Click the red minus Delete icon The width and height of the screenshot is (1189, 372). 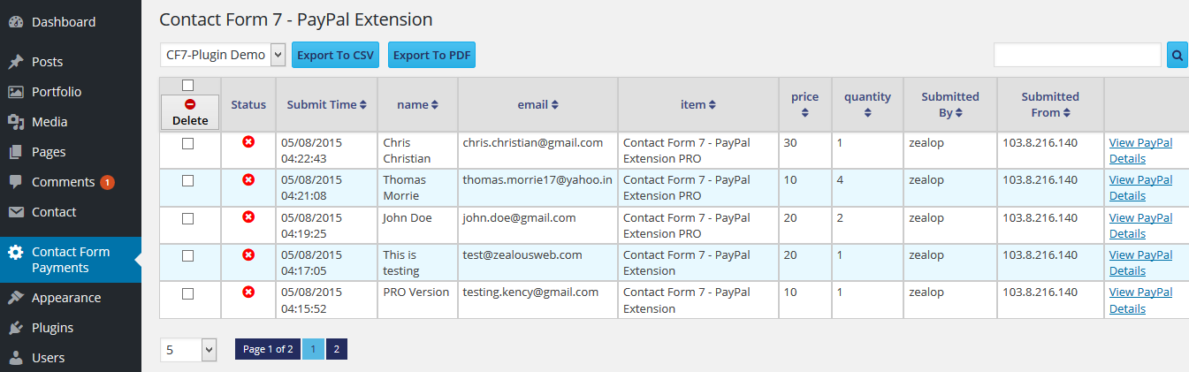[190, 104]
